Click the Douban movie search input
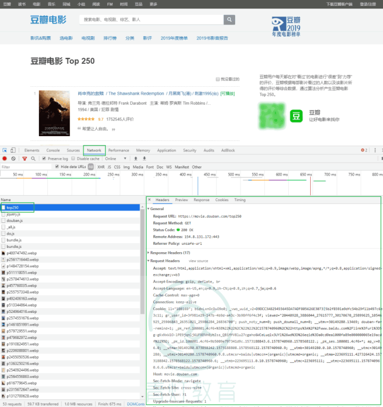Screen dimensions: 383x407 (x=152, y=20)
